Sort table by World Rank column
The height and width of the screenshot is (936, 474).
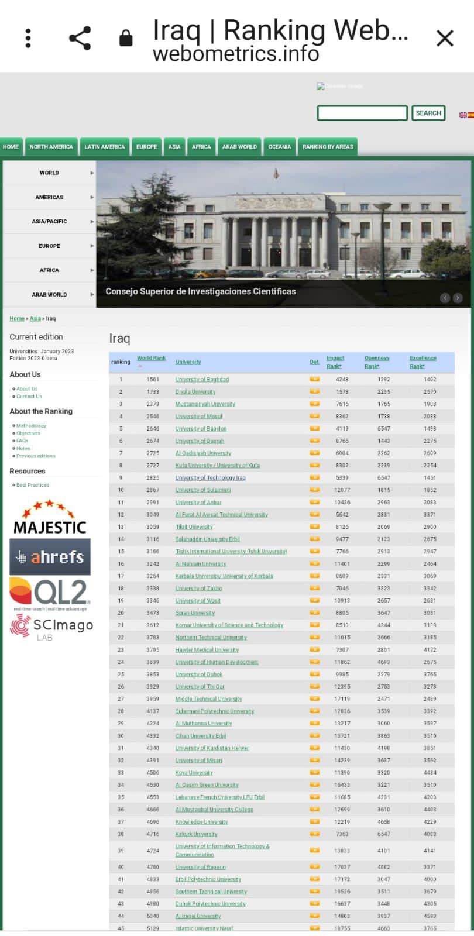151,358
